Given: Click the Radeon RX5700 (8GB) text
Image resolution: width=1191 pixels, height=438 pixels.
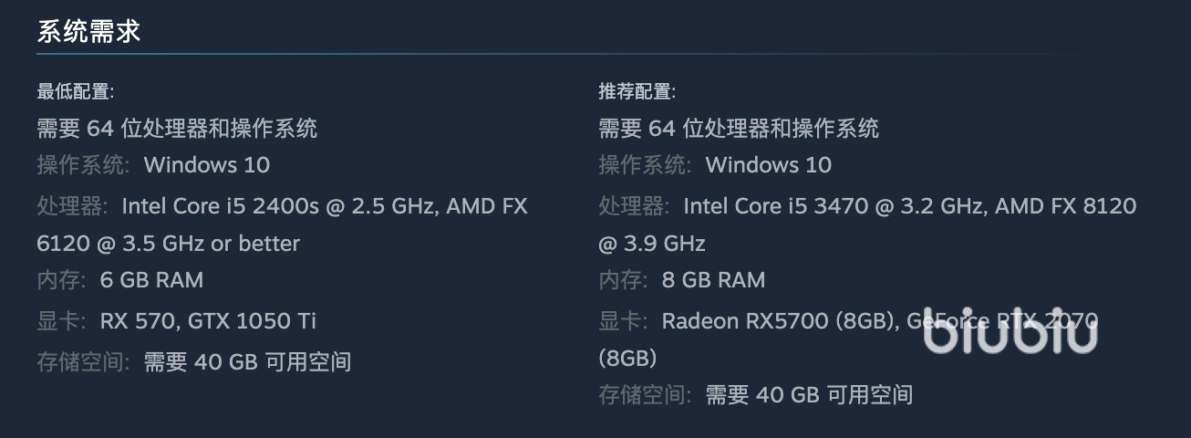Looking at the screenshot, I should (775, 321).
